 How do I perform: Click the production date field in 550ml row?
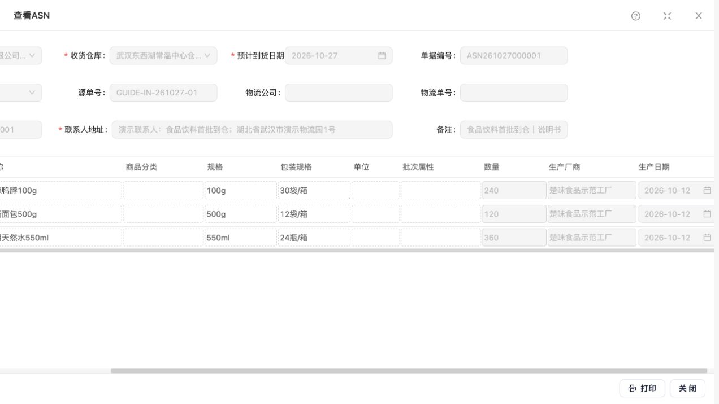tap(676, 238)
